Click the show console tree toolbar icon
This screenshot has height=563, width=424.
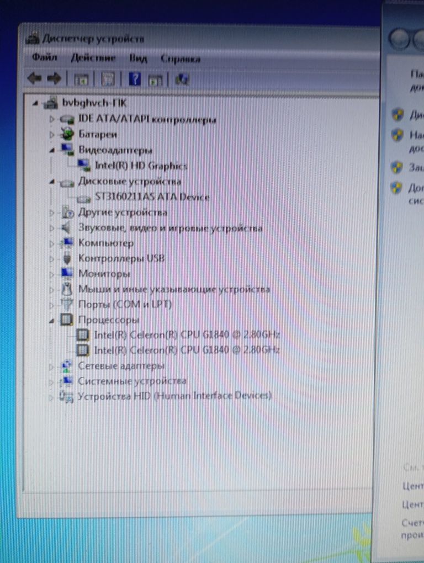81,79
